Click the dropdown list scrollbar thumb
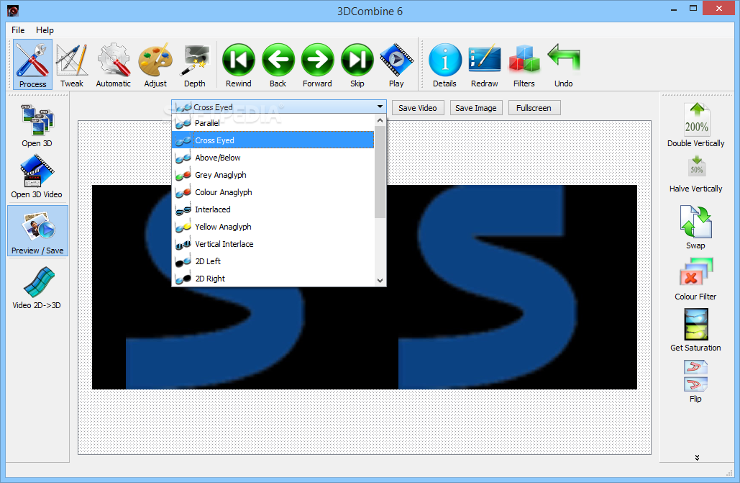The height and width of the screenshot is (483, 740). (x=380, y=172)
